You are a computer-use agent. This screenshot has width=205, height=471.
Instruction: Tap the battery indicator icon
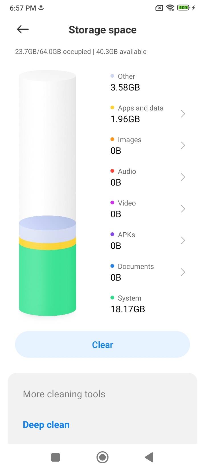point(183,8)
